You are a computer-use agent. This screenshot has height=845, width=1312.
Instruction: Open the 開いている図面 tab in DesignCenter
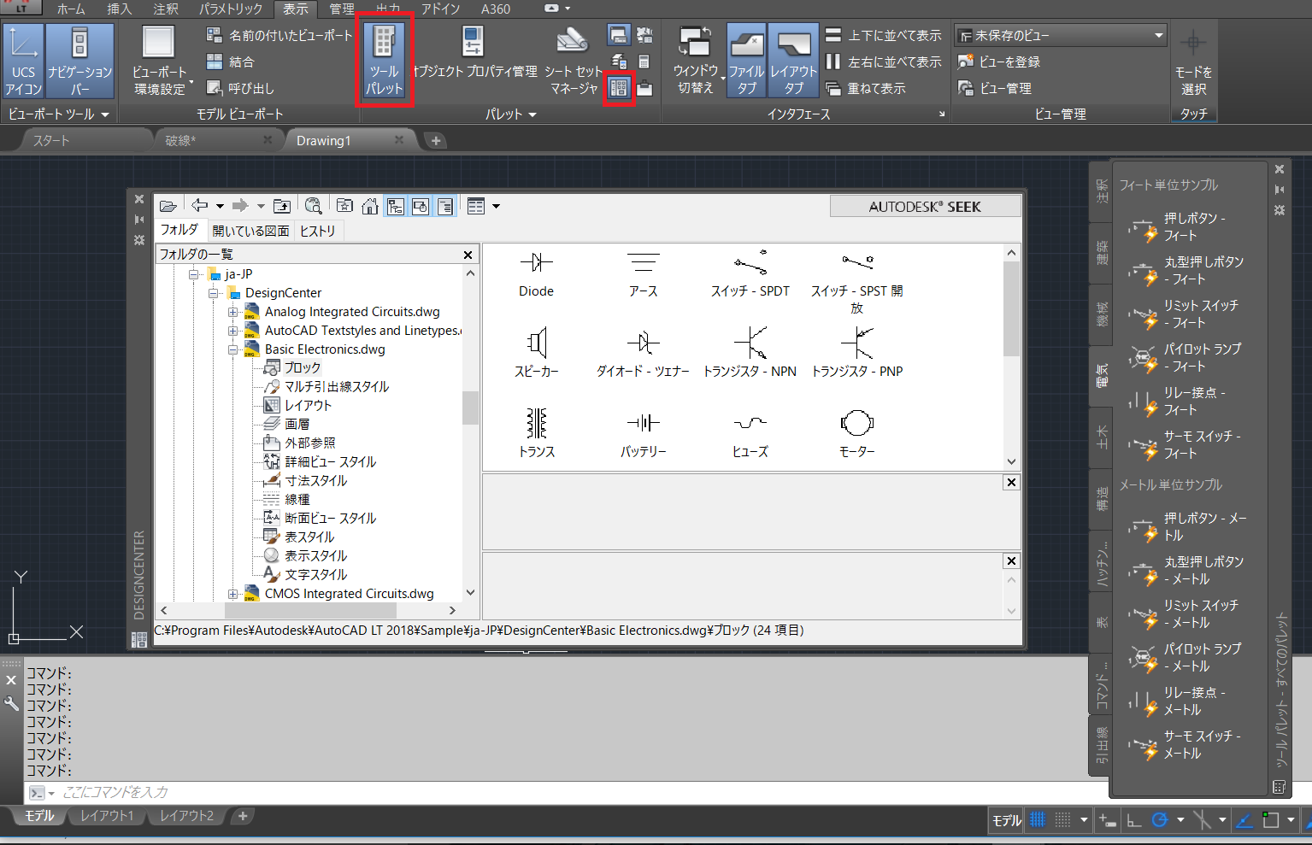[250, 231]
